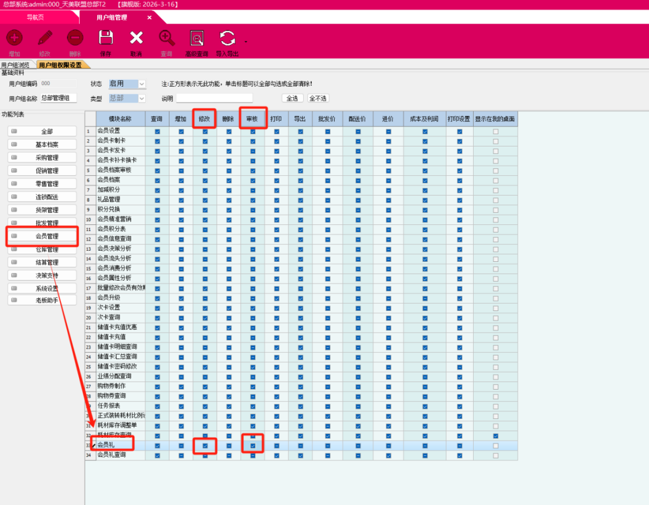Click the 增加 (Add) toolbar icon
Image resolution: width=649 pixels, height=505 pixels.
pos(14,39)
